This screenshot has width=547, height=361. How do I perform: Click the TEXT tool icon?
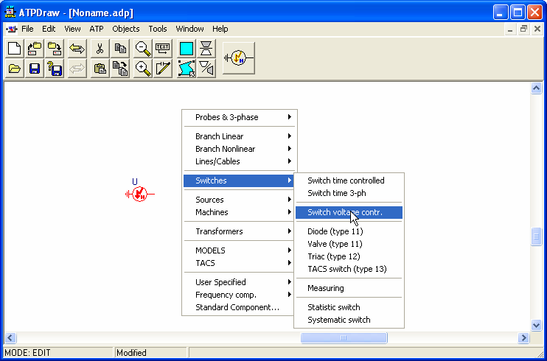coord(163,48)
